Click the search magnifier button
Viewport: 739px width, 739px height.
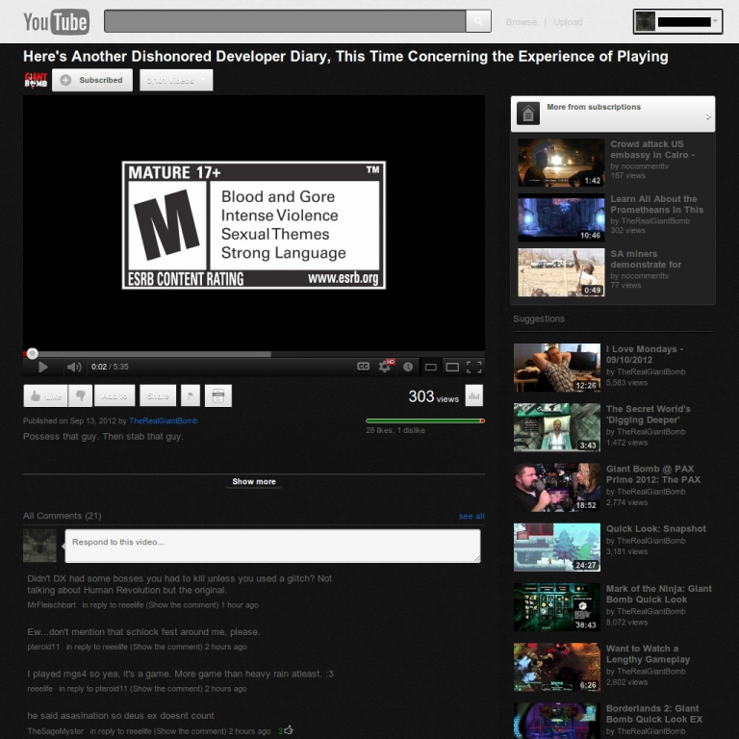click(x=478, y=21)
